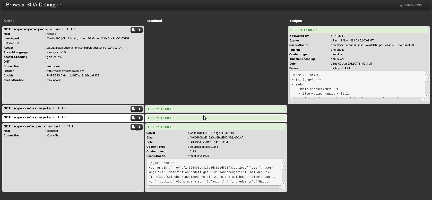The height and width of the screenshot is (200, 432).
Task: Click document icon for /recipe/recipe/recipe-coq_au_vin request
Action: click(x=133, y=30)
